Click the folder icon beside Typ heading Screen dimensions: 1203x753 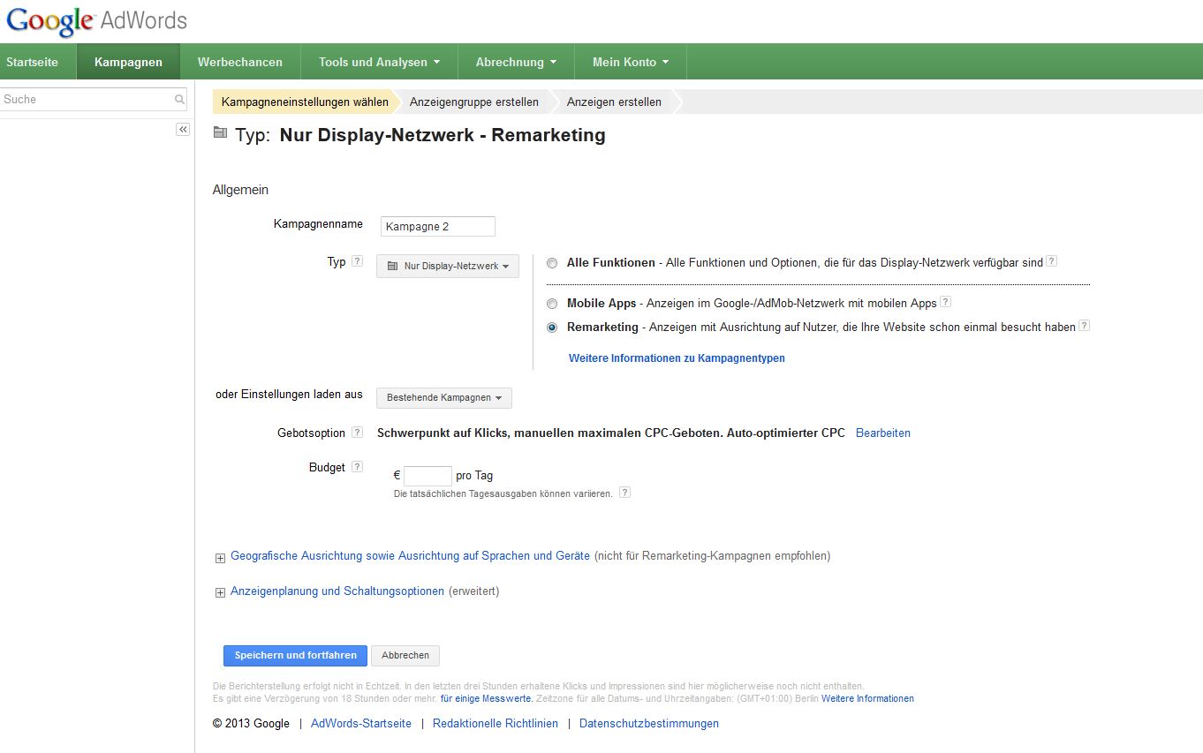coord(220,133)
